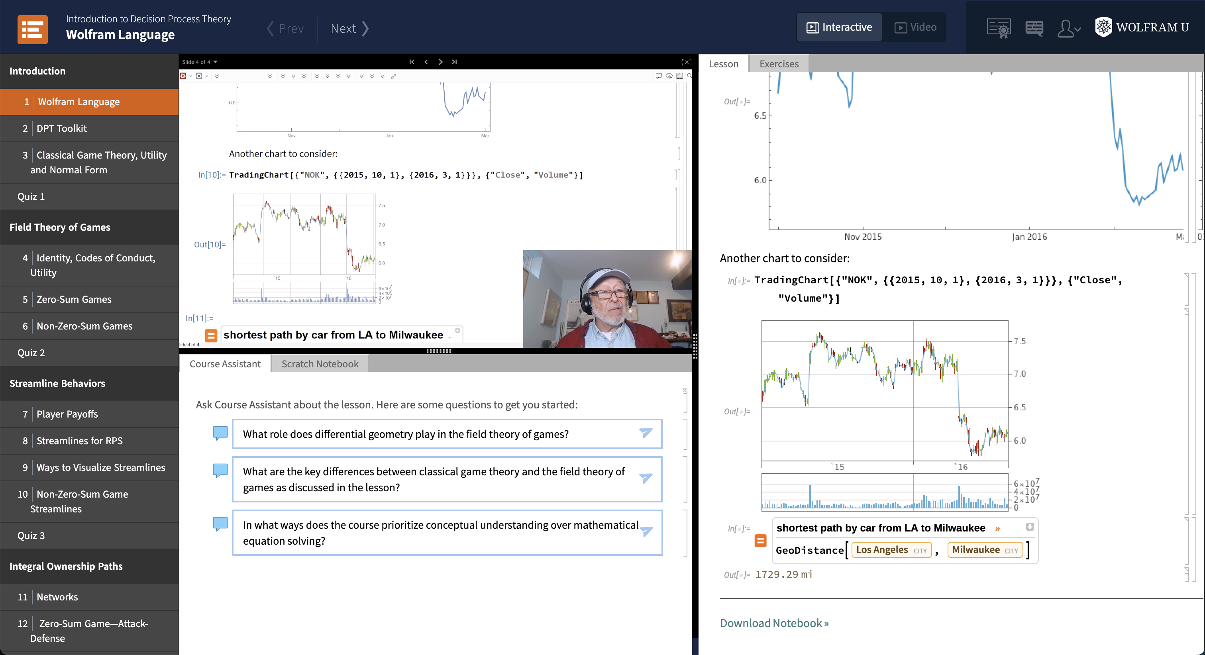Image resolution: width=1205 pixels, height=655 pixels.
Task: Open lesson 7 Player Payoffs
Action: tap(89, 414)
